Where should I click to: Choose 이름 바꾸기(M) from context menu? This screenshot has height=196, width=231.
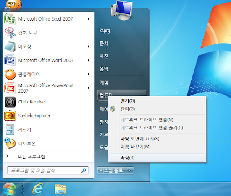click(157, 147)
